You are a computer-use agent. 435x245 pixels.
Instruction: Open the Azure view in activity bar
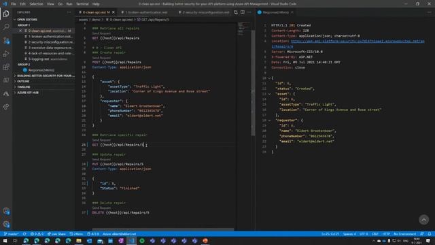pos(6,94)
